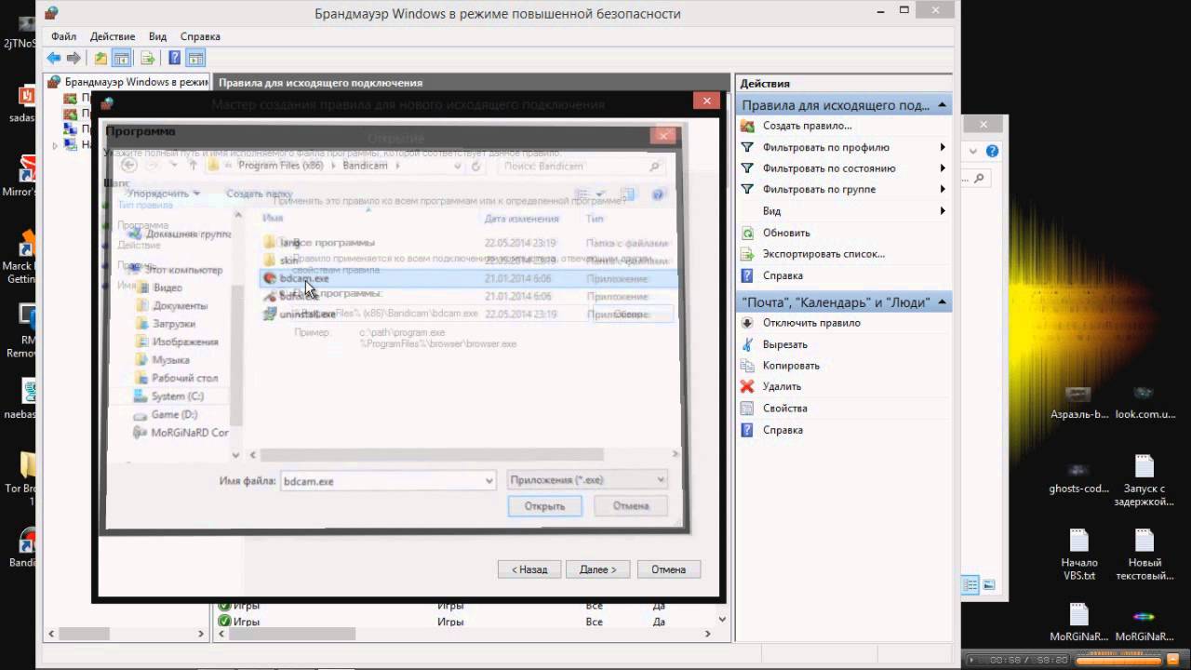Open the Вид menu in menu bar
Viewport: 1191px width, 670px height.
157,36
